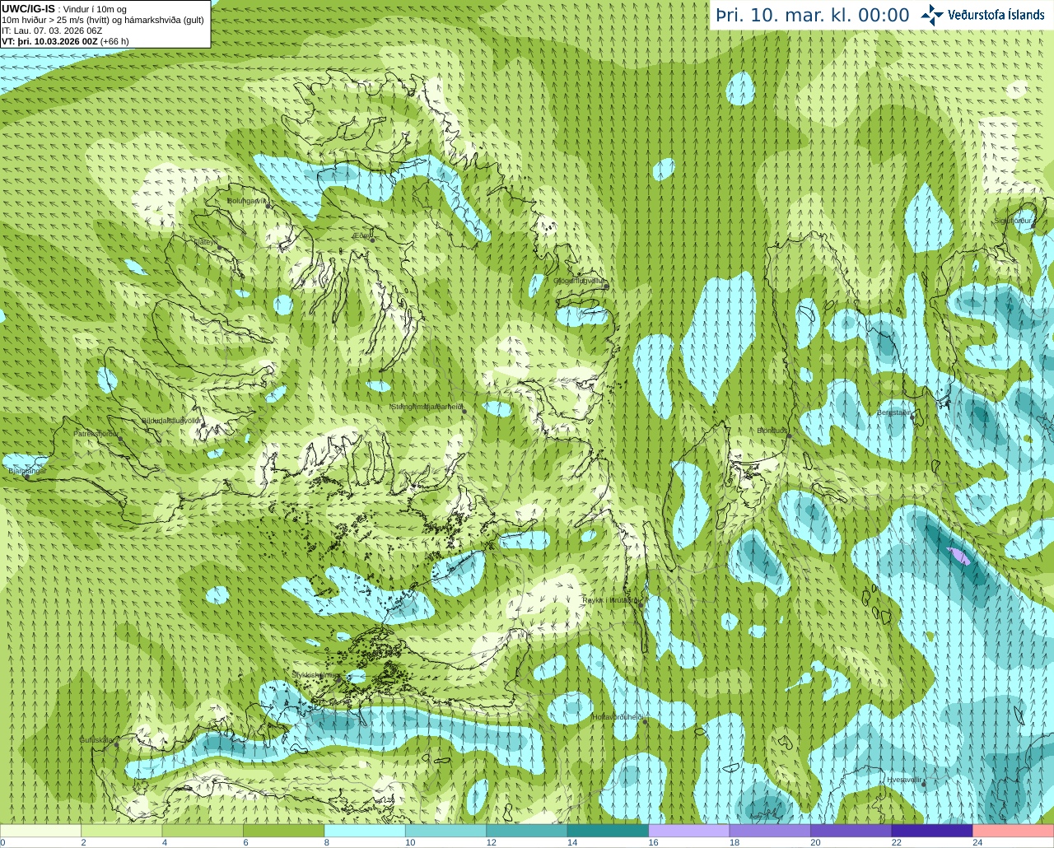The height and width of the screenshot is (848, 1054).
Task: Select the Stykkishólmur station label
Action: click(315, 675)
